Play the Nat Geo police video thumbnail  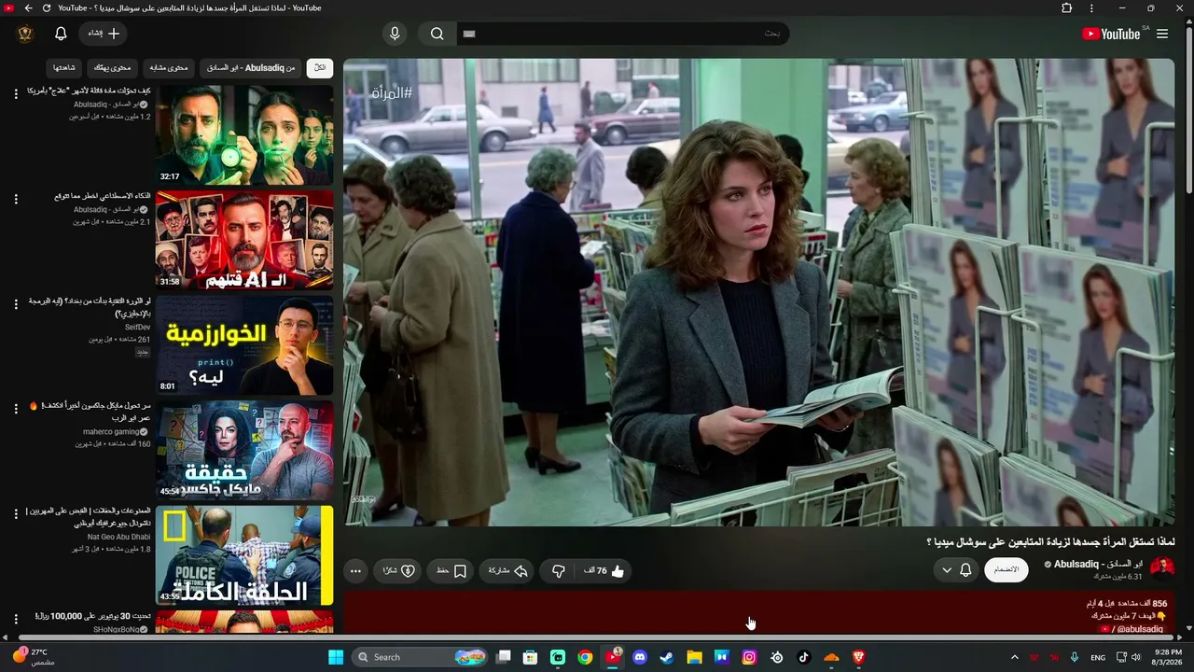pyautogui.click(x=244, y=555)
